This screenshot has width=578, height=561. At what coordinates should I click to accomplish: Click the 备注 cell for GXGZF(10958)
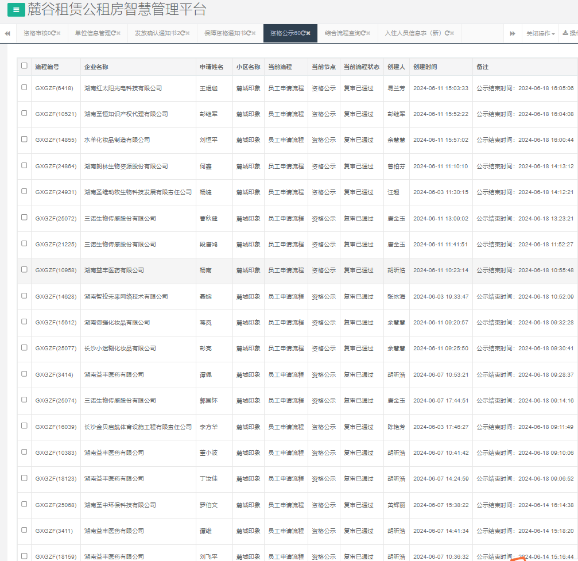click(525, 270)
